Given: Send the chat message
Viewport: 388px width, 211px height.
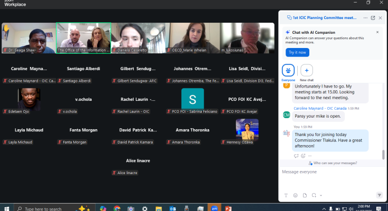Looking at the screenshot, I should (x=378, y=195).
